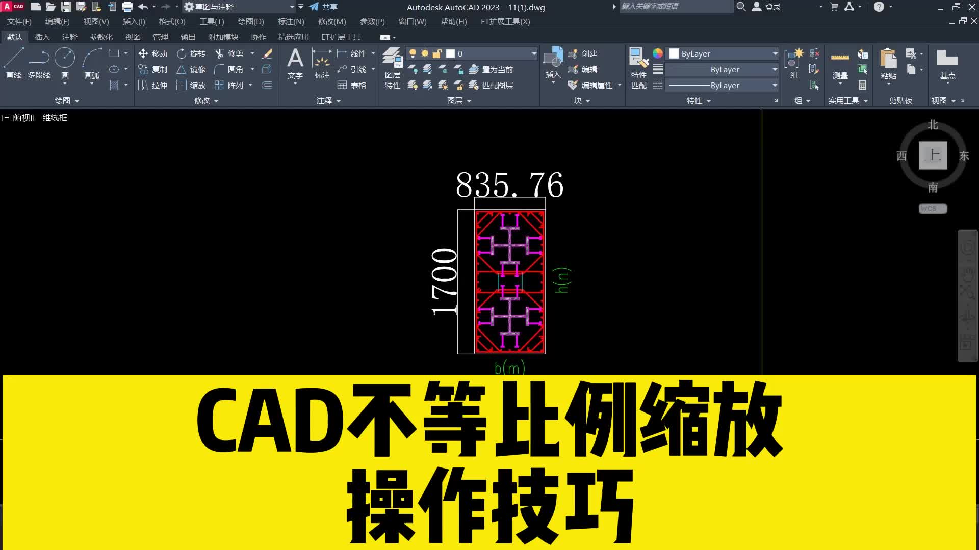Click 编辑属性 button
This screenshot has width=979, height=550.
(x=590, y=85)
